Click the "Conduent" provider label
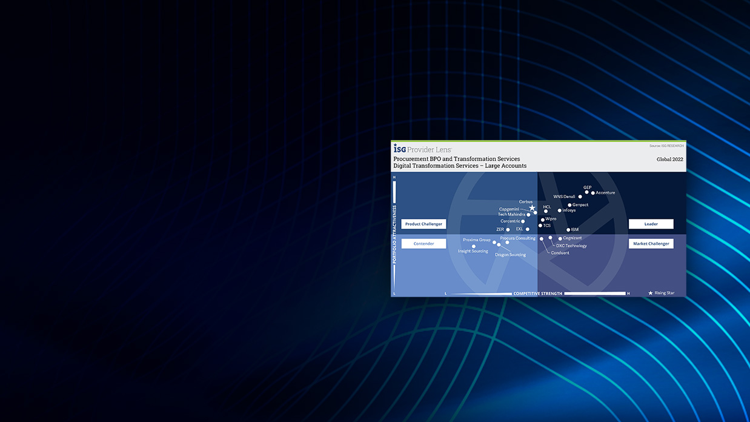Screen dimensions: 750x422 pos(560,253)
